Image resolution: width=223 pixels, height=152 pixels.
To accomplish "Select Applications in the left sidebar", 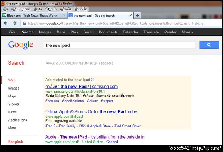I will pyautogui.click(x=17, y=120).
